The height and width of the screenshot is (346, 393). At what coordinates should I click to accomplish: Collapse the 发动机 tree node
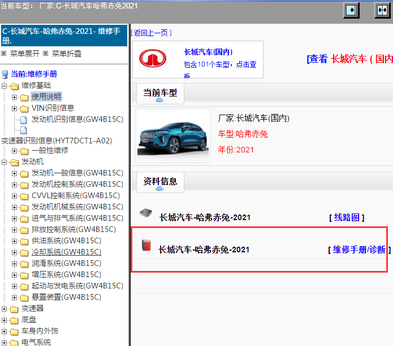(x=4, y=162)
